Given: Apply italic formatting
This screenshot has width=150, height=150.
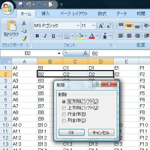Looking at the screenshot, I should tap(45, 36).
